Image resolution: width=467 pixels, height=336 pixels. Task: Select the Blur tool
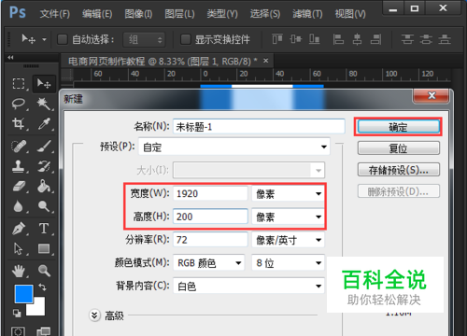tap(18, 206)
